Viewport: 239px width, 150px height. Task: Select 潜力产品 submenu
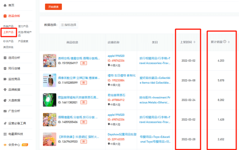23,26
